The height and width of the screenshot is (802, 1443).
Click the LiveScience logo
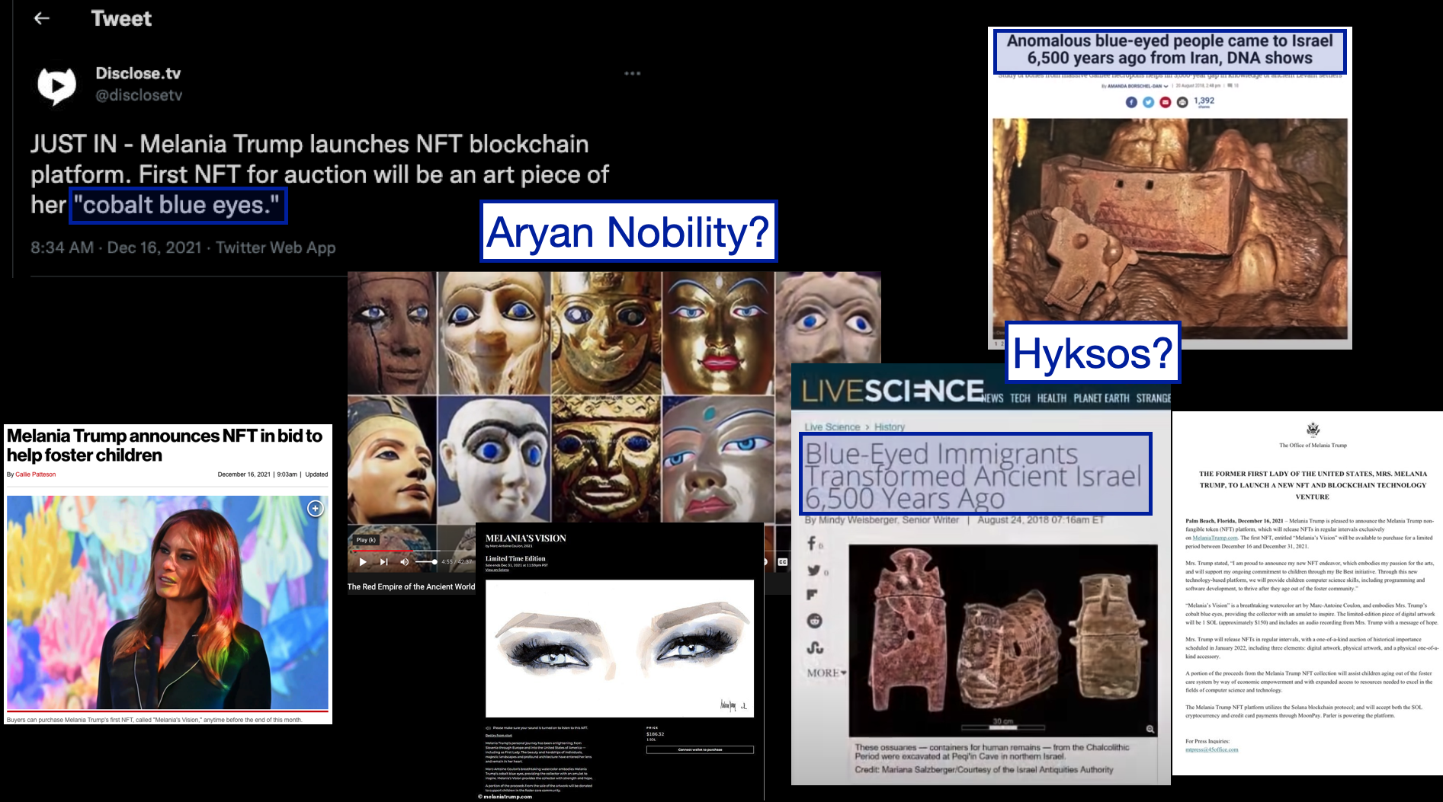892,391
